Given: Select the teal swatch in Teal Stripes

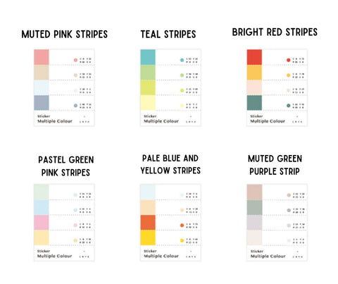Looking at the screenshot, I should pos(148,57).
